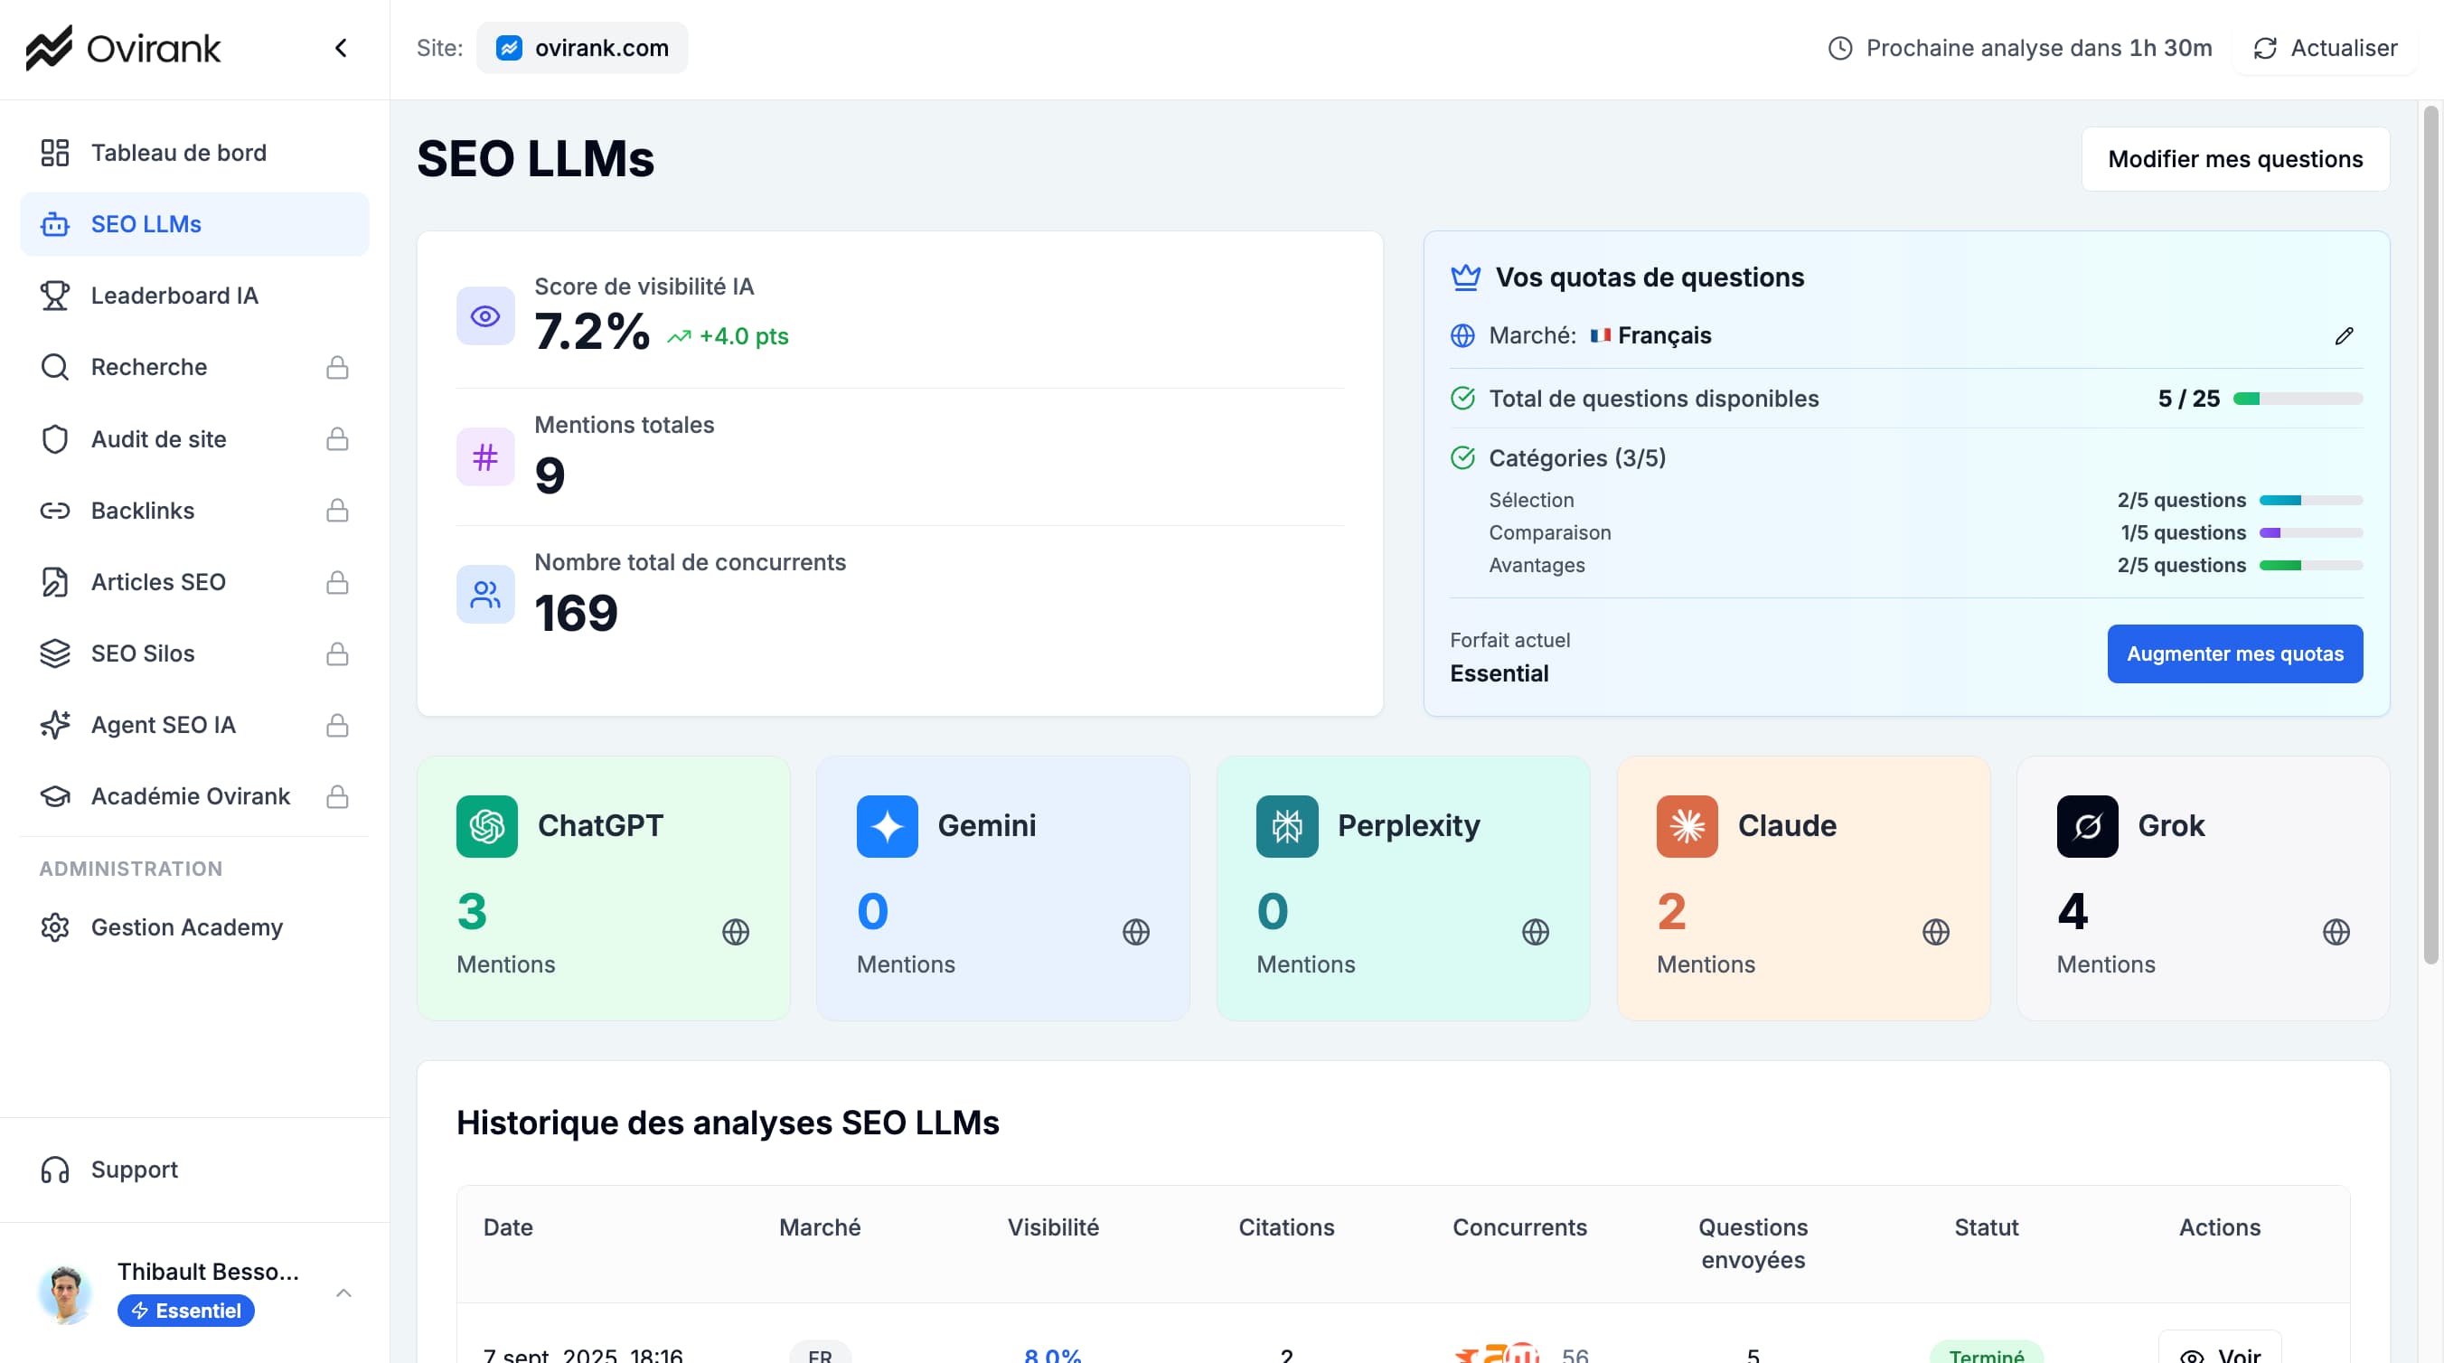Image resolution: width=2444 pixels, height=1363 pixels.
Task: Click the Augmenter mes quotas button
Action: point(2234,653)
